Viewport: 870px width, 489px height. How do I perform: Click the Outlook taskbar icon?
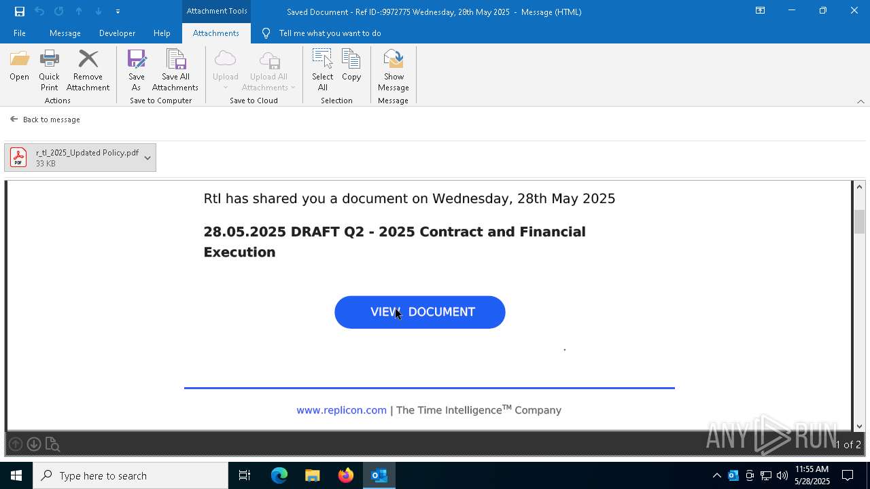(379, 475)
